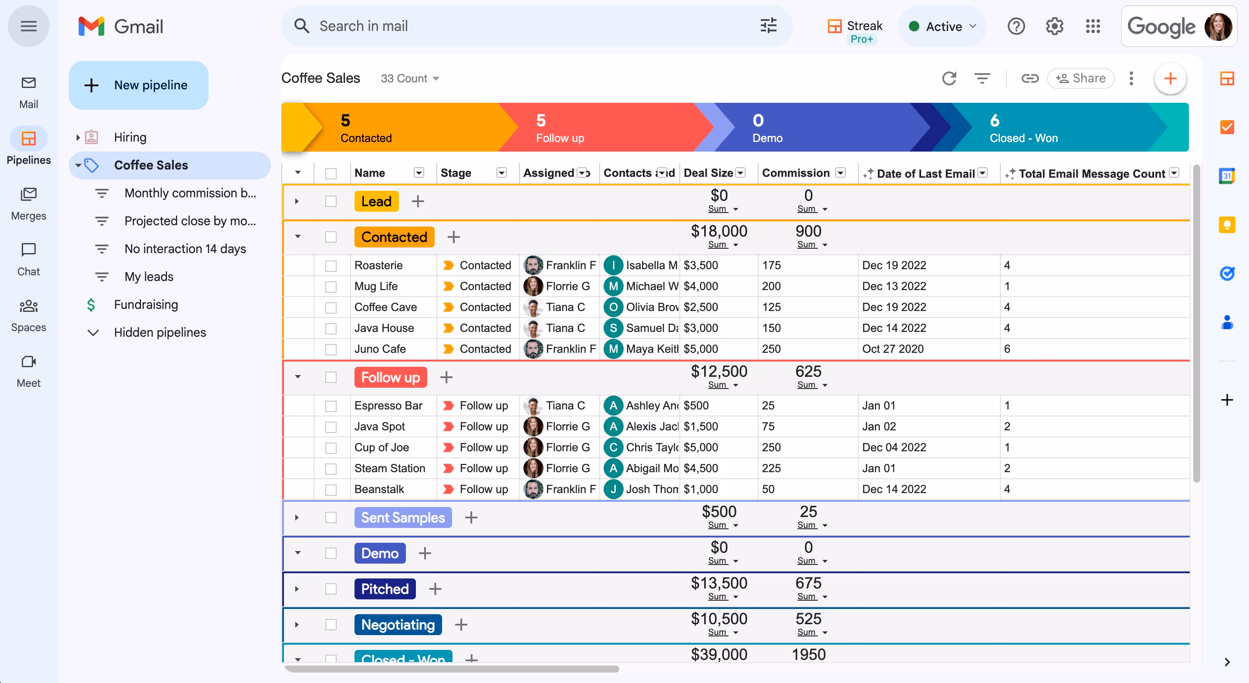Screen dimensions: 1249x683
Task: Open the three-dot more options menu
Action: (x=1131, y=78)
